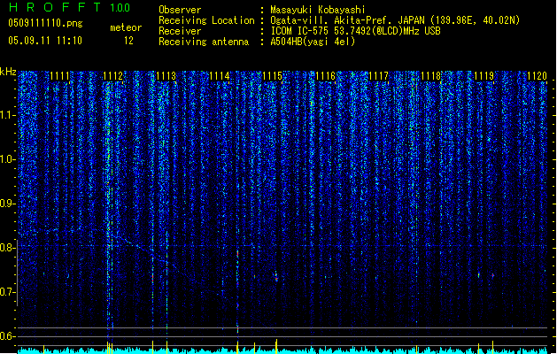Click the 1118 time marker

431,76
